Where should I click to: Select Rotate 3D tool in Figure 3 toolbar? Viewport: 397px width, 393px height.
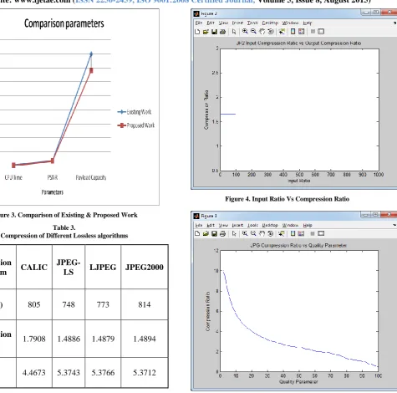(x=270, y=233)
